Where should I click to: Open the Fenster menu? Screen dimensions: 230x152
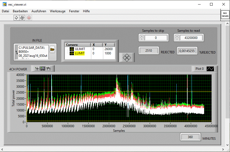(x=74, y=11)
